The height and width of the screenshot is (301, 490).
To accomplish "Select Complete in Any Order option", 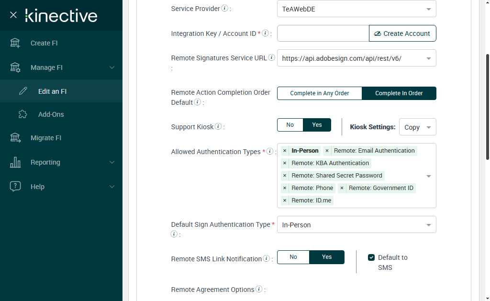I will pyautogui.click(x=320, y=93).
